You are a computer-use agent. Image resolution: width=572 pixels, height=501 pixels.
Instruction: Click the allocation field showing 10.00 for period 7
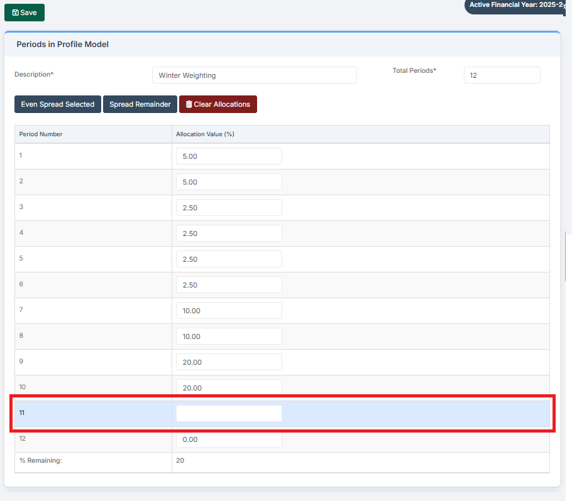(x=229, y=310)
